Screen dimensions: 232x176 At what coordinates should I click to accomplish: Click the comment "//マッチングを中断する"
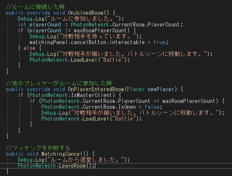click(38, 148)
